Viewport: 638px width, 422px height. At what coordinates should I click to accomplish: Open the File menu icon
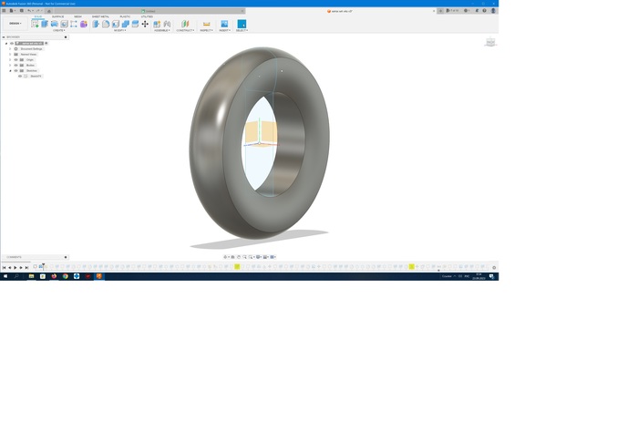pyautogui.click(x=12, y=11)
